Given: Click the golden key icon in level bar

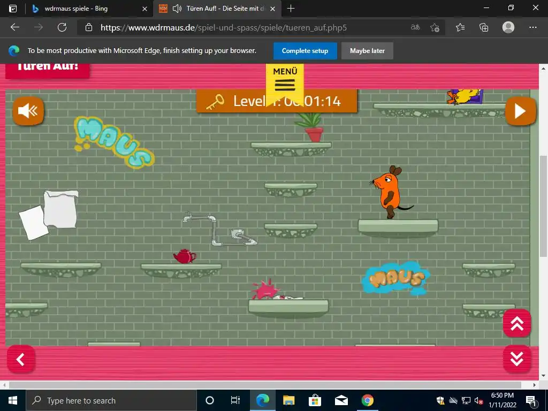Looking at the screenshot, I should click(215, 102).
